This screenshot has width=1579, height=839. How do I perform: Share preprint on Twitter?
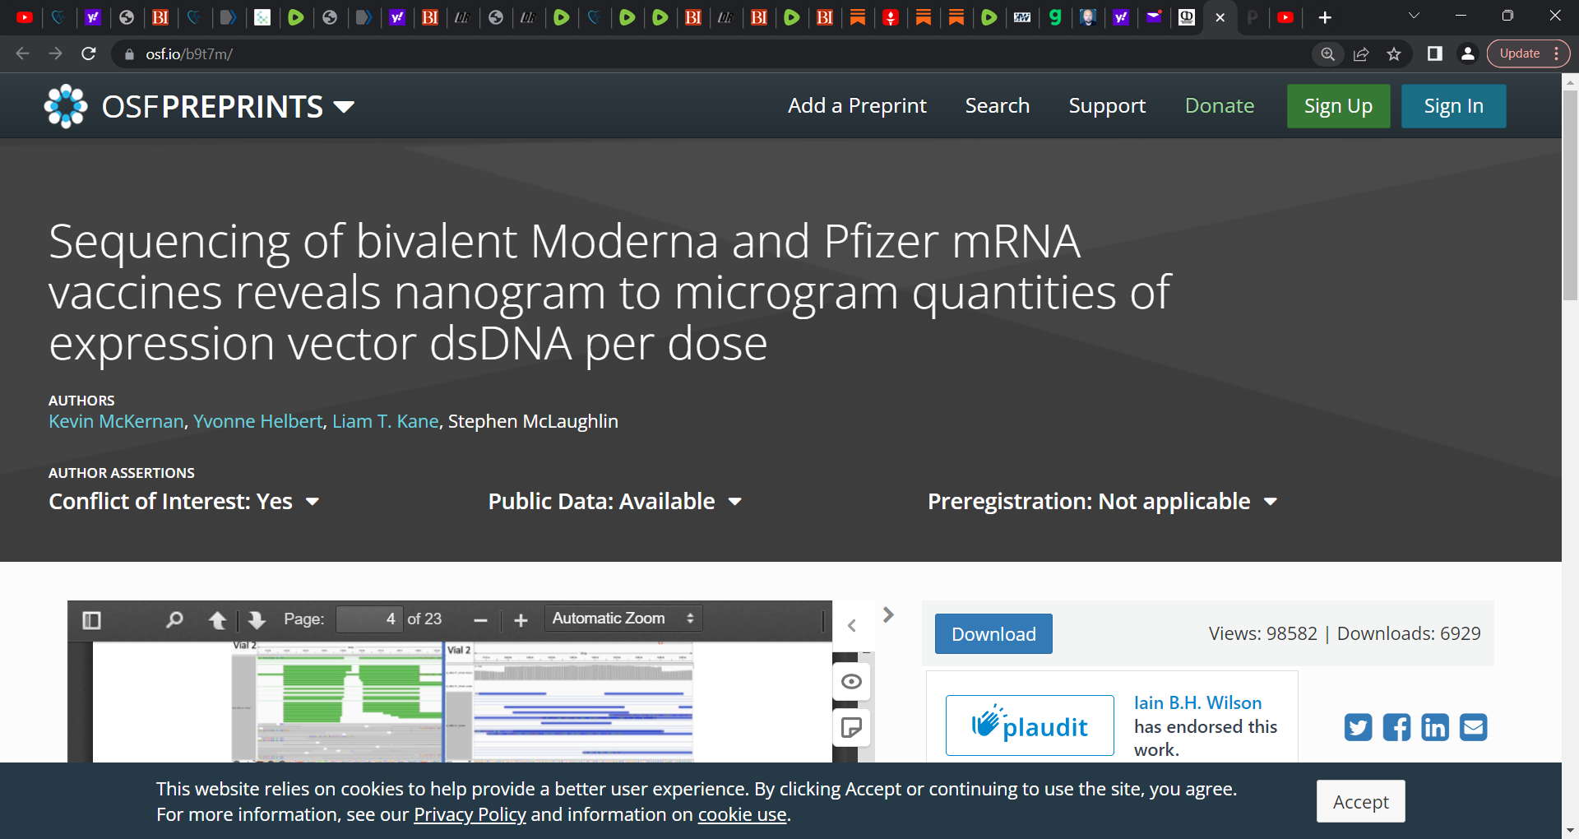1358,727
